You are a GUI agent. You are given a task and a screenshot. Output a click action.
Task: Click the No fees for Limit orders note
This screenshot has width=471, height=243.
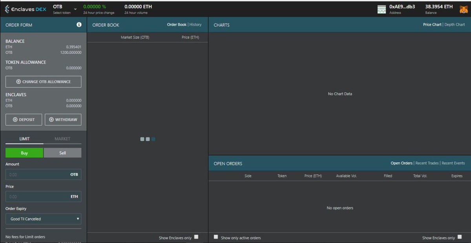coord(25,237)
